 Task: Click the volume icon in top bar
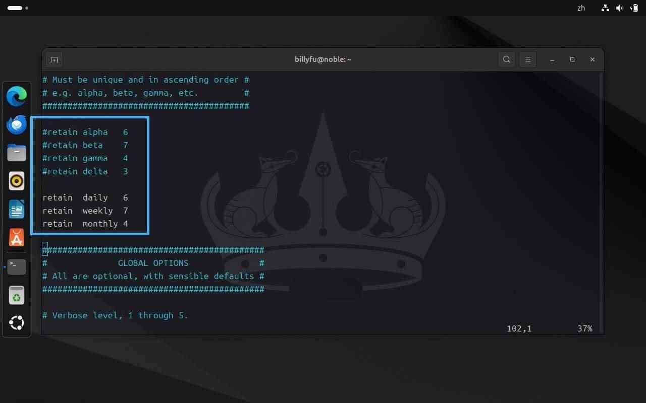[620, 8]
